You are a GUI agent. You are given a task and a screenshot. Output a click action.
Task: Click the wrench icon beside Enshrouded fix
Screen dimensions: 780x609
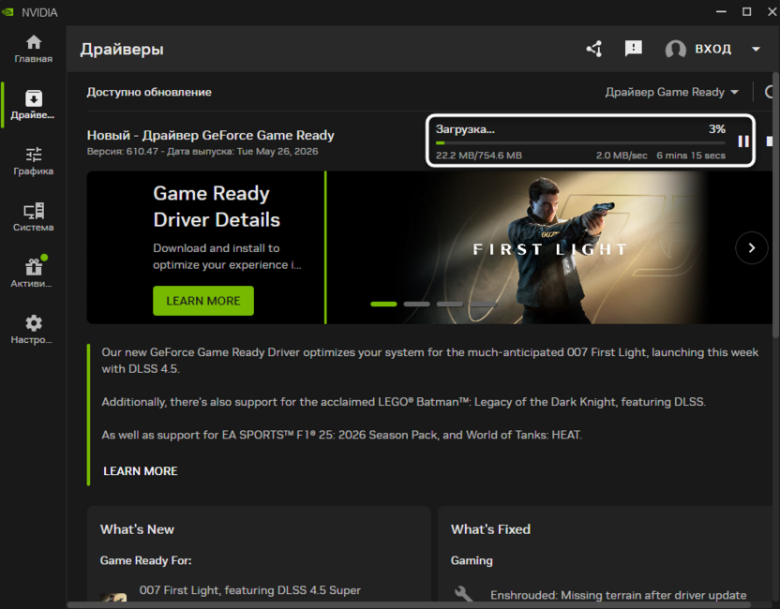coord(463,594)
